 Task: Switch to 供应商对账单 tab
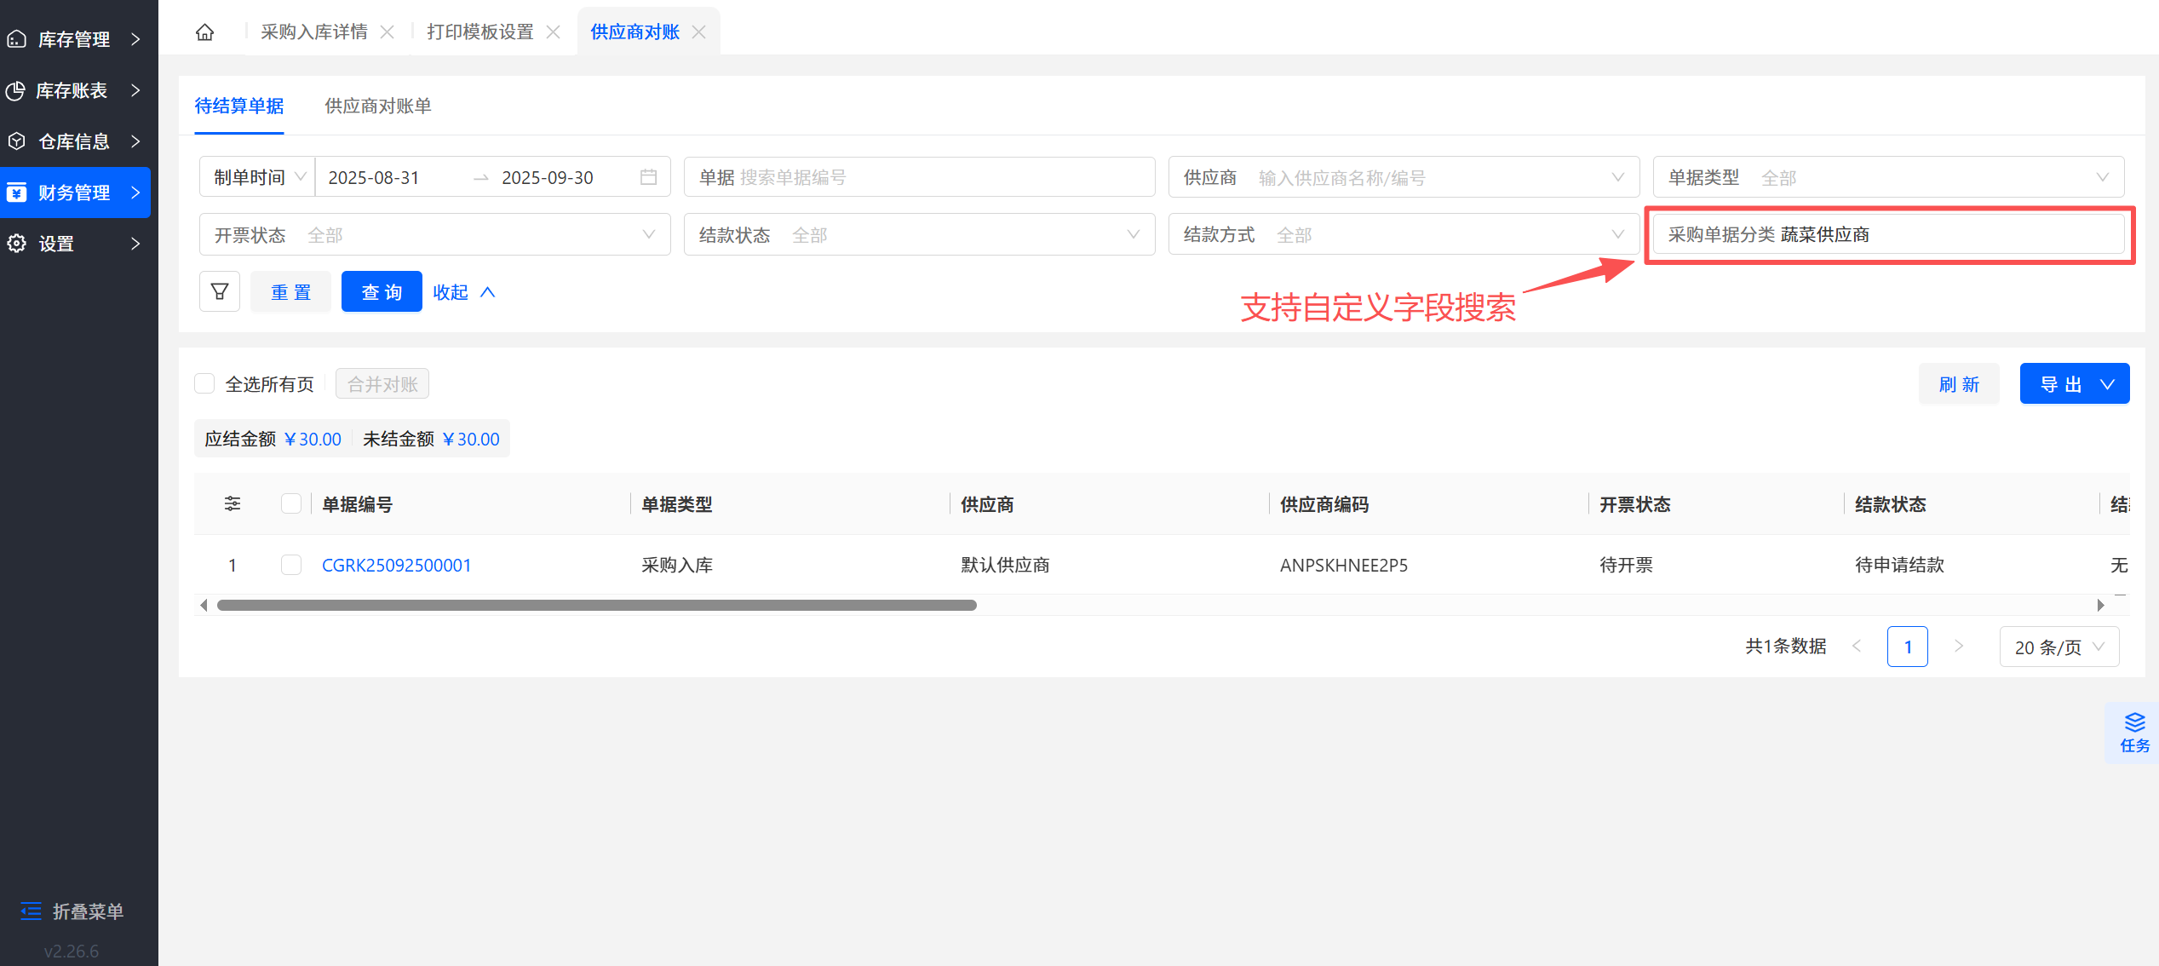tap(378, 106)
